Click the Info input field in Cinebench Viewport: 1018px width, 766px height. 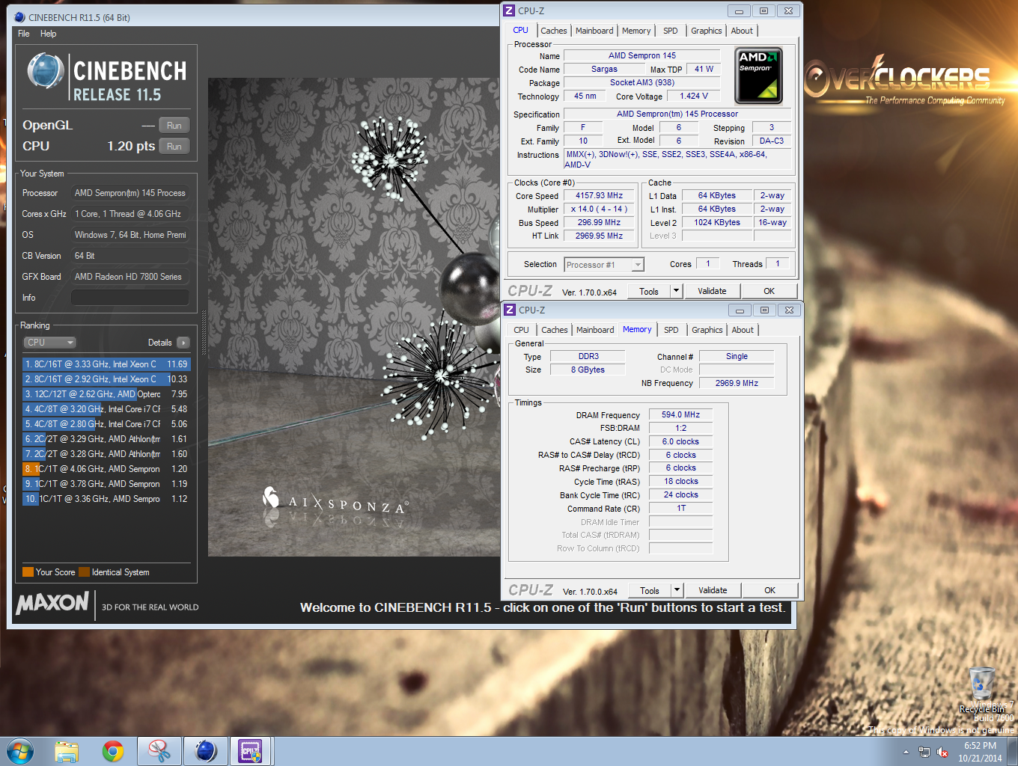point(130,298)
